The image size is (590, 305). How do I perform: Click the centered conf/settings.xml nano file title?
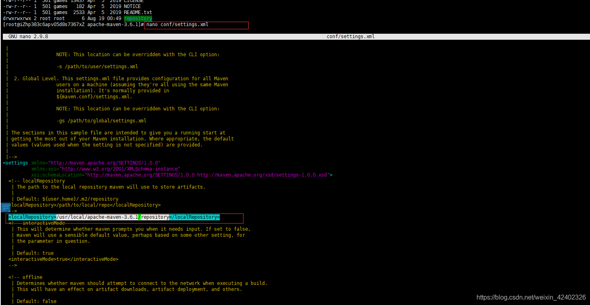click(x=351, y=37)
